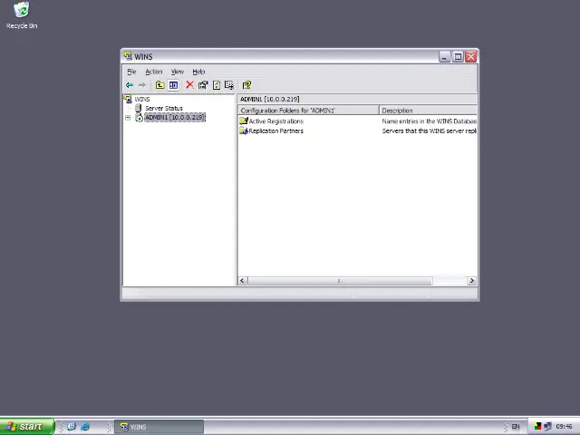Open Replication Partners folder
The width and height of the screenshot is (580, 435).
[x=275, y=130]
